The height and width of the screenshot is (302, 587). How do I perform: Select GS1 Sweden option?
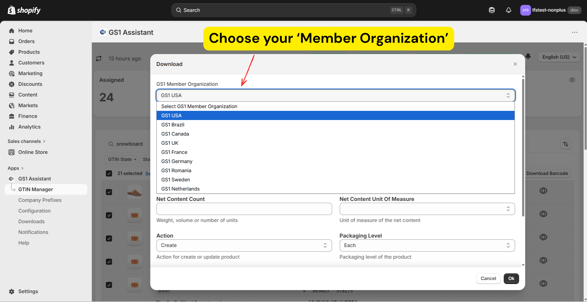336,180
